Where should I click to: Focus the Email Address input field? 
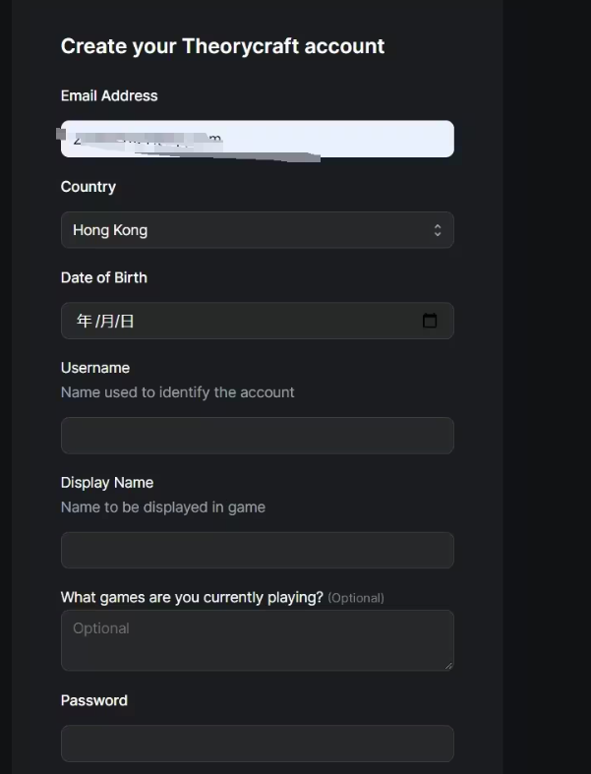tap(258, 139)
